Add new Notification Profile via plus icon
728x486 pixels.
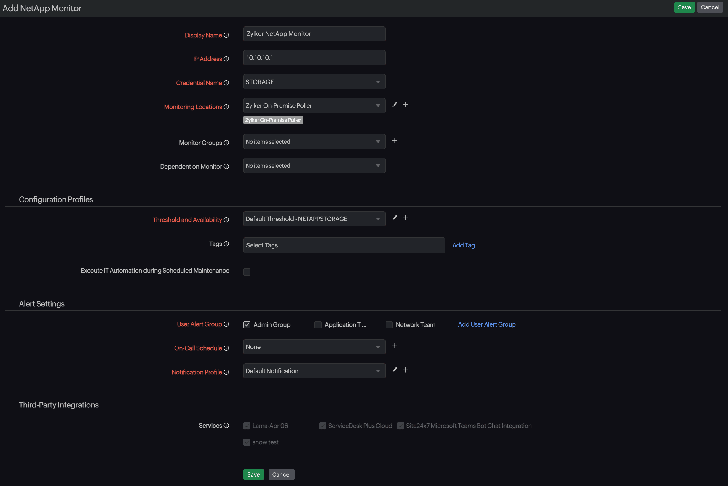pos(405,370)
